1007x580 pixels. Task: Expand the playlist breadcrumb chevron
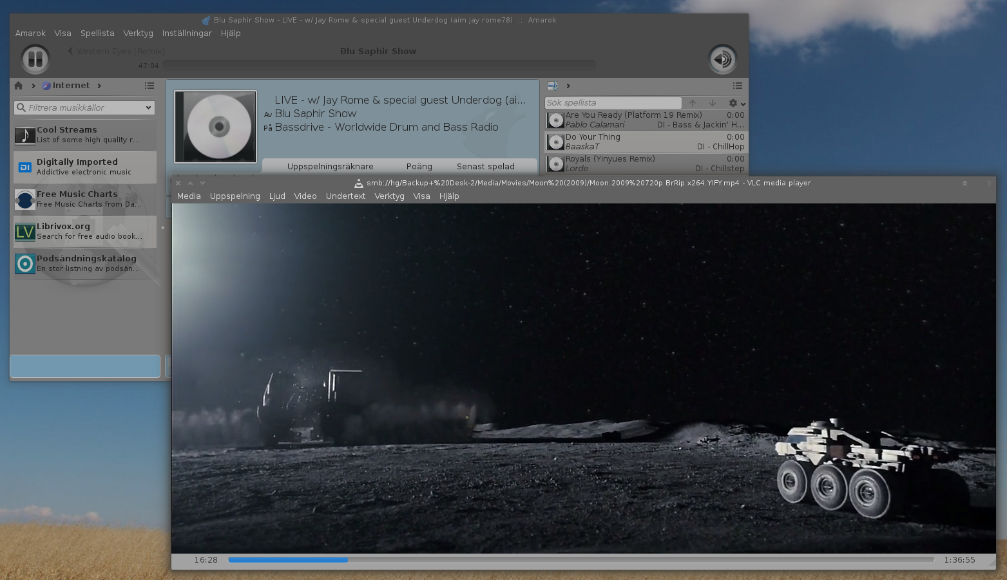pyautogui.click(x=568, y=86)
